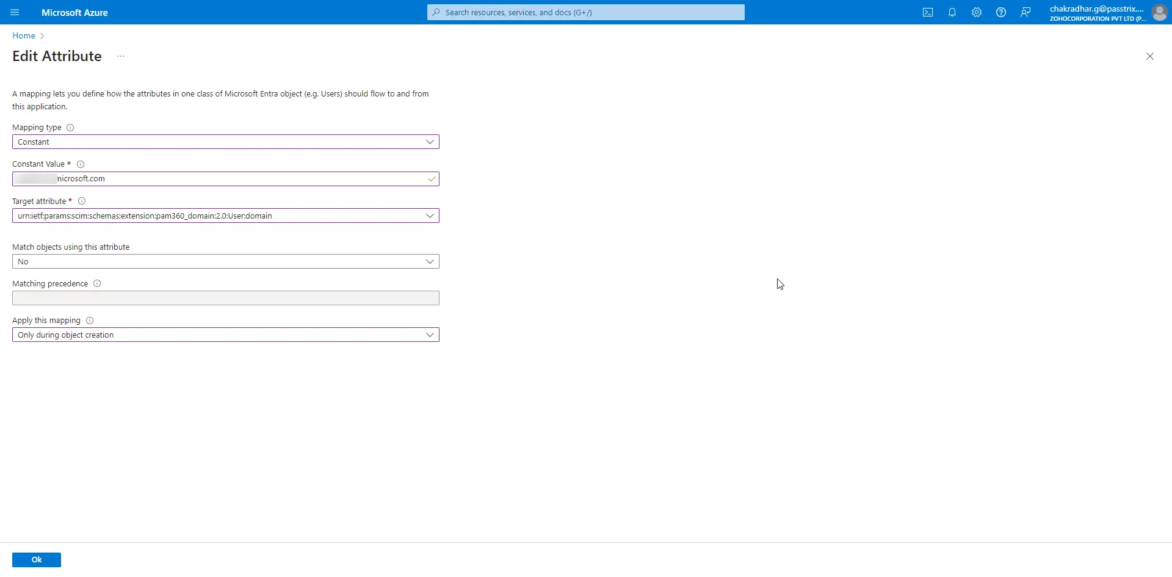Open the Edit Attribute ellipsis menu
This screenshot has height=577, width=1172.
[120, 56]
